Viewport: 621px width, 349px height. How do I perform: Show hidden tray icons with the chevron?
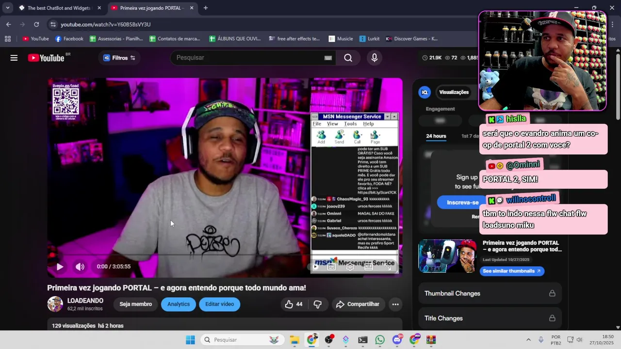528,340
